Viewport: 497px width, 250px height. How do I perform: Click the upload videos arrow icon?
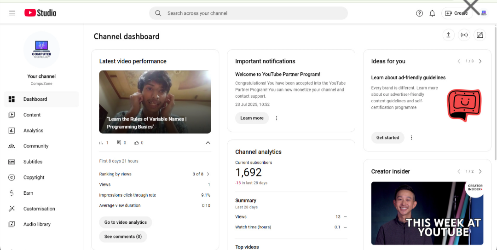pyautogui.click(x=449, y=35)
